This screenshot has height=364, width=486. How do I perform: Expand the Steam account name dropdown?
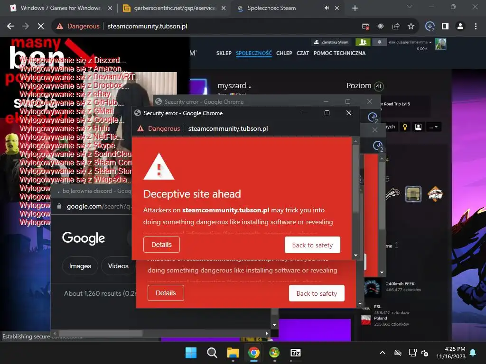(x=430, y=42)
